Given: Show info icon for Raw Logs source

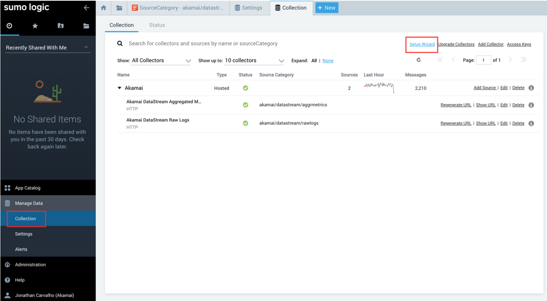Looking at the screenshot, I should tap(531, 123).
